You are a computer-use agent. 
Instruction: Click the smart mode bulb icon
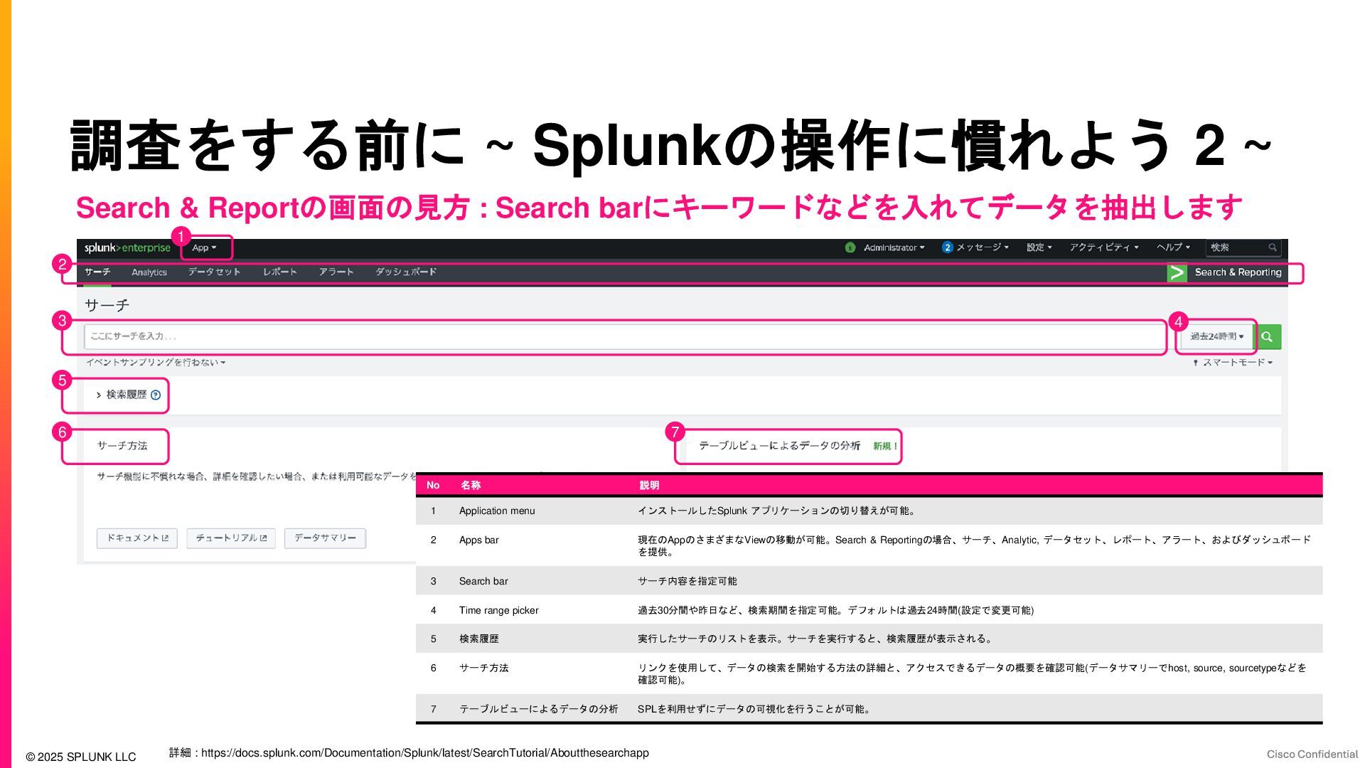1196,363
